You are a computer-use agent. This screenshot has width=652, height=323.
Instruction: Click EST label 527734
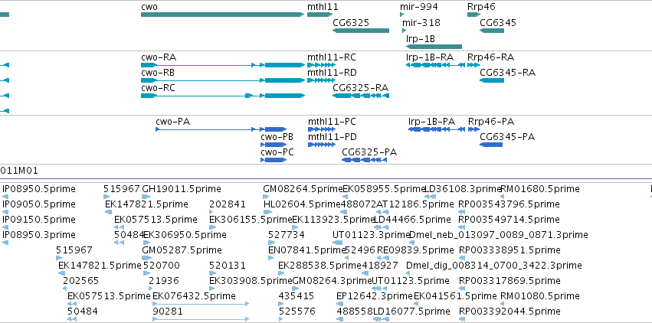click(x=286, y=235)
